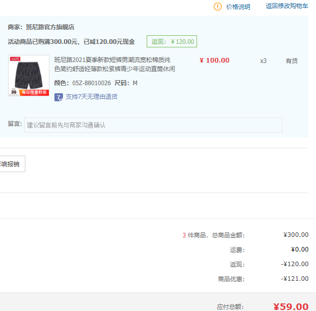Click promotion text 活动商品已购满300.00元

(42, 42)
